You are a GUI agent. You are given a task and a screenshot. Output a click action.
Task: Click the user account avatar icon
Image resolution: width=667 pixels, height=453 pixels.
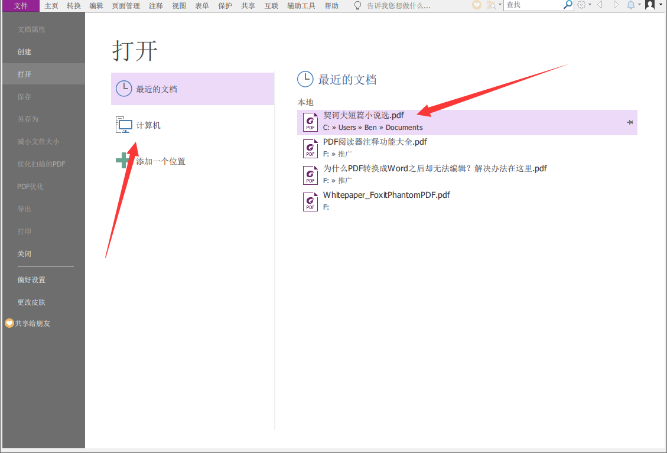point(650,5)
